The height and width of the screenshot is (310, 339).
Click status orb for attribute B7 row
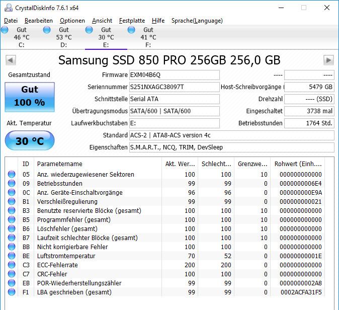click(x=12, y=238)
